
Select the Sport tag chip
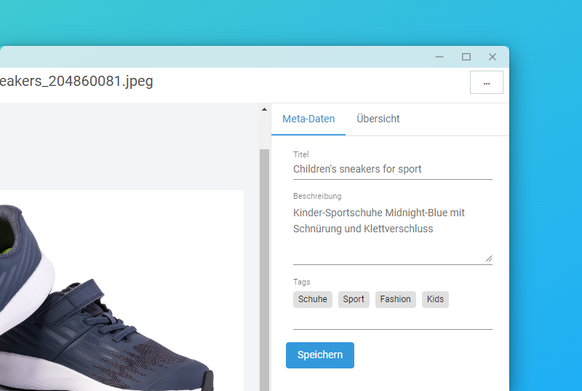pos(354,299)
